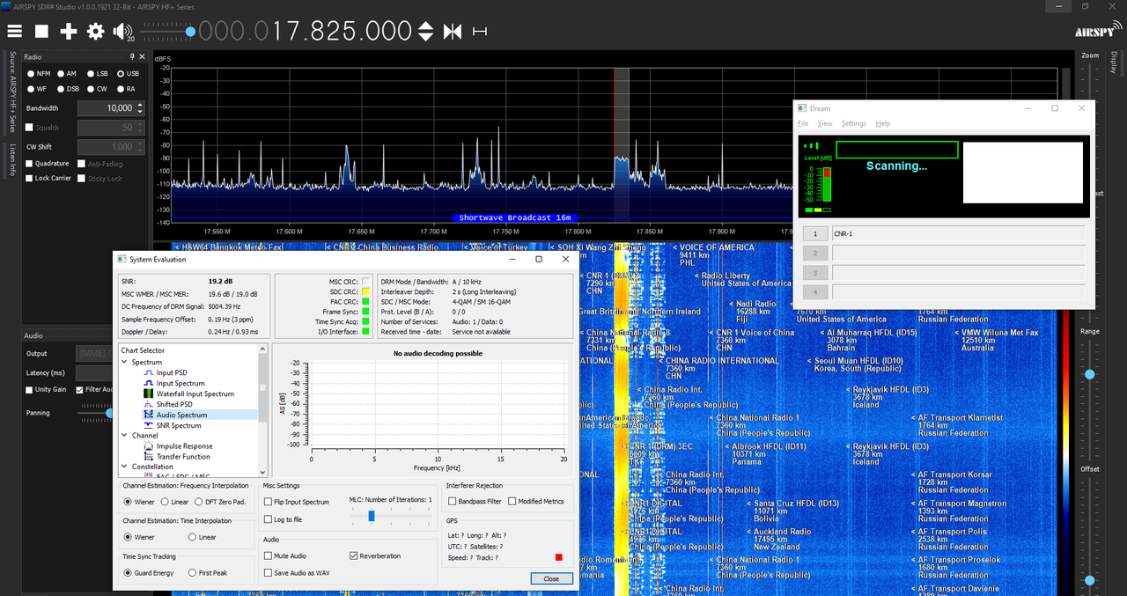Select Input PSD chart in Chart Selector
1127x596 pixels.
171,372
